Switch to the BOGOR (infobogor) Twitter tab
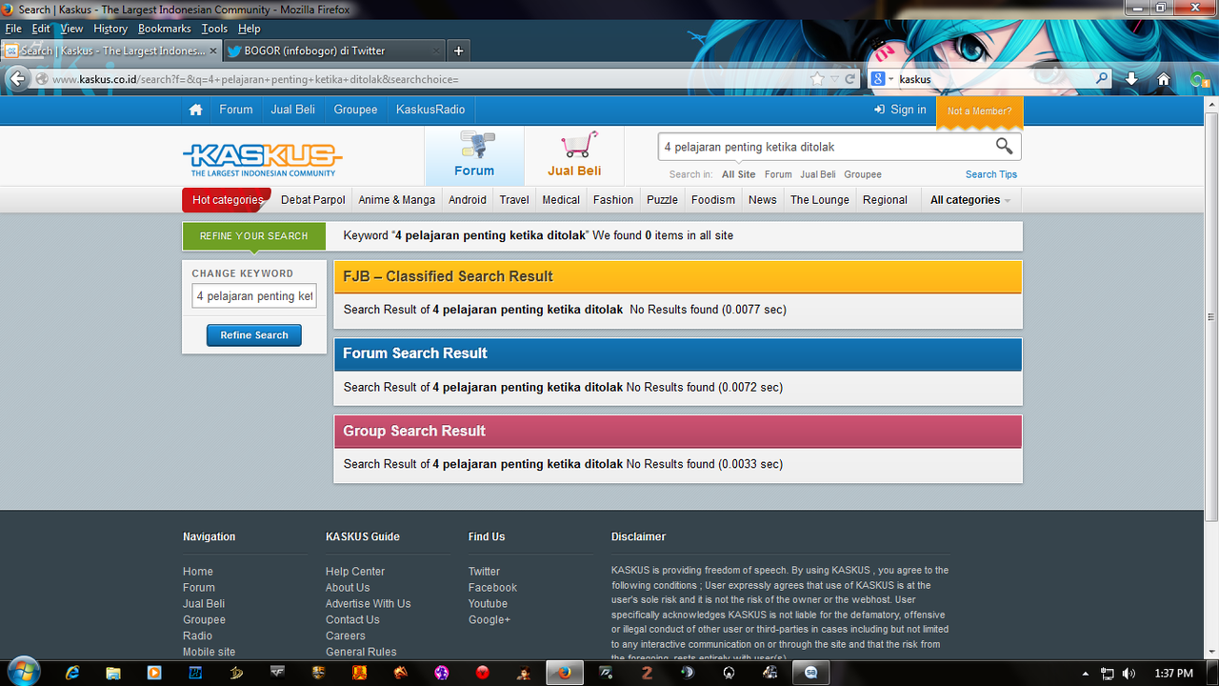This screenshot has width=1219, height=686. (x=333, y=50)
